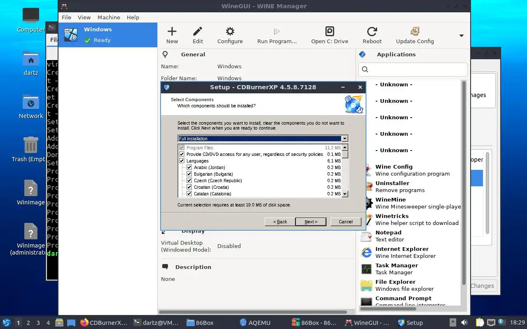Switch to workspace 2
527x329 pixels.
point(28,323)
